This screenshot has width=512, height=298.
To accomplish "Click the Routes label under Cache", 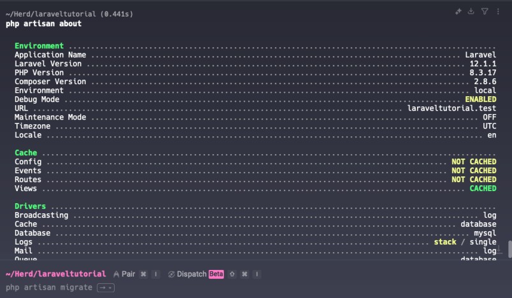I will (x=28, y=180).
